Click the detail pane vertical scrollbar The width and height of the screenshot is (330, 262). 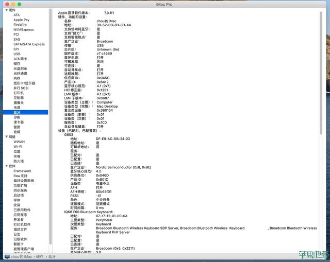click(321, 73)
